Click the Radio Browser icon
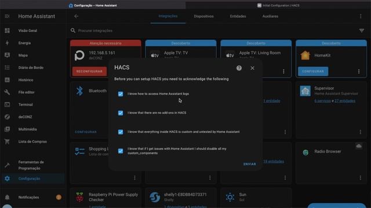Screen dimensions: 371x208 (x=305, y=153)
